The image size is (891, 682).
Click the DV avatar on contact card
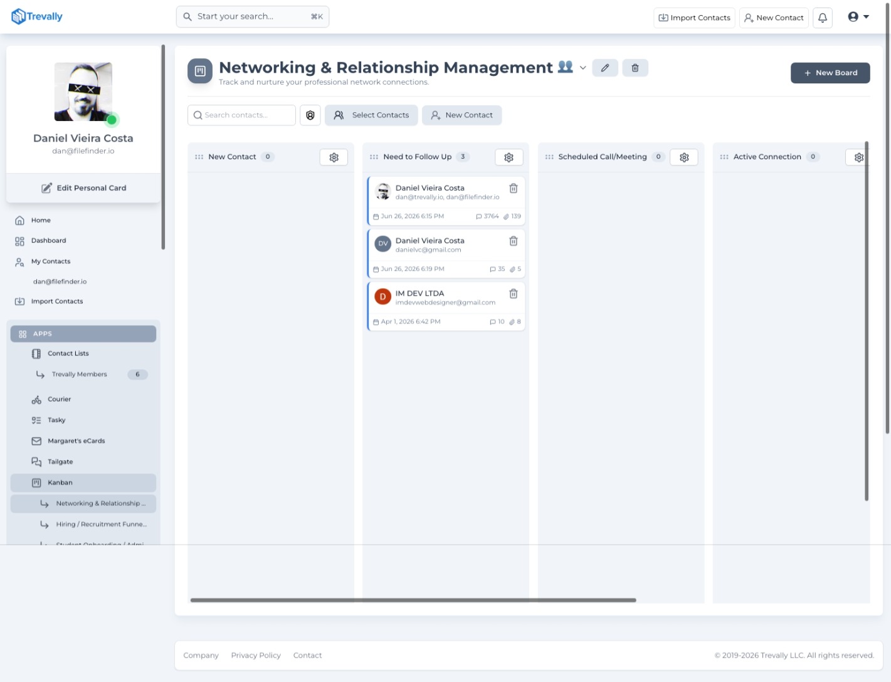[x=383, y=244]
